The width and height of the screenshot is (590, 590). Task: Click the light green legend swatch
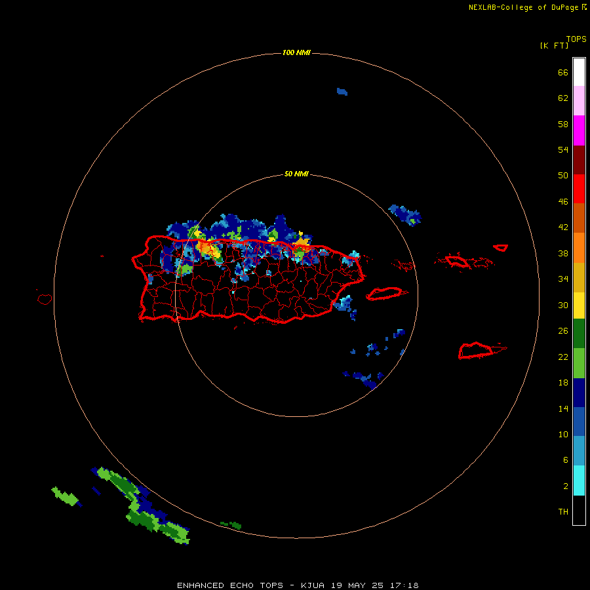point(579,363)
